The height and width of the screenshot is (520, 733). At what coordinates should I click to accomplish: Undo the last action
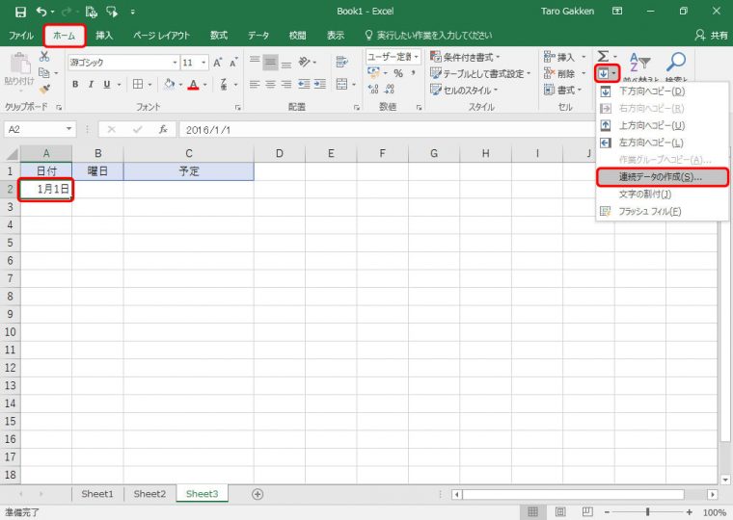41,12
